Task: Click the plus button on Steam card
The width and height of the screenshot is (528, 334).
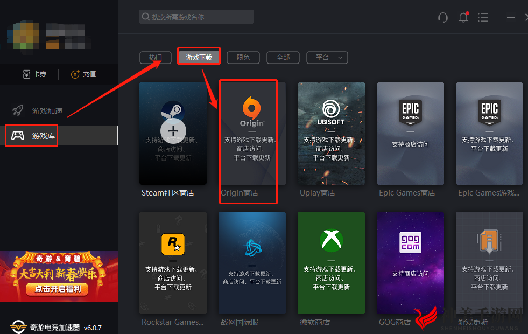Action: [173, 131]
